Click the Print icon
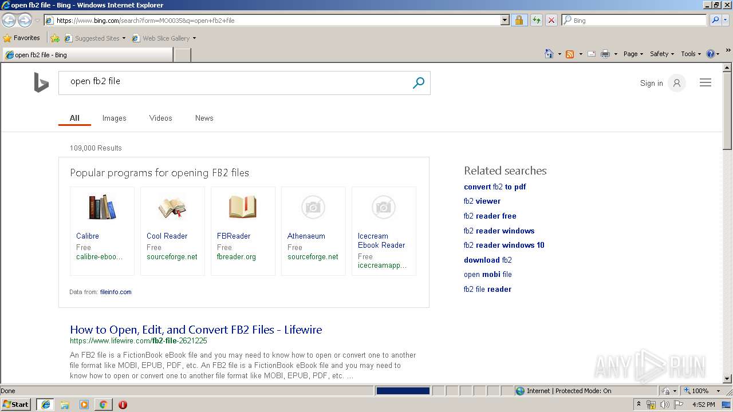 click(x=605, y=54)
